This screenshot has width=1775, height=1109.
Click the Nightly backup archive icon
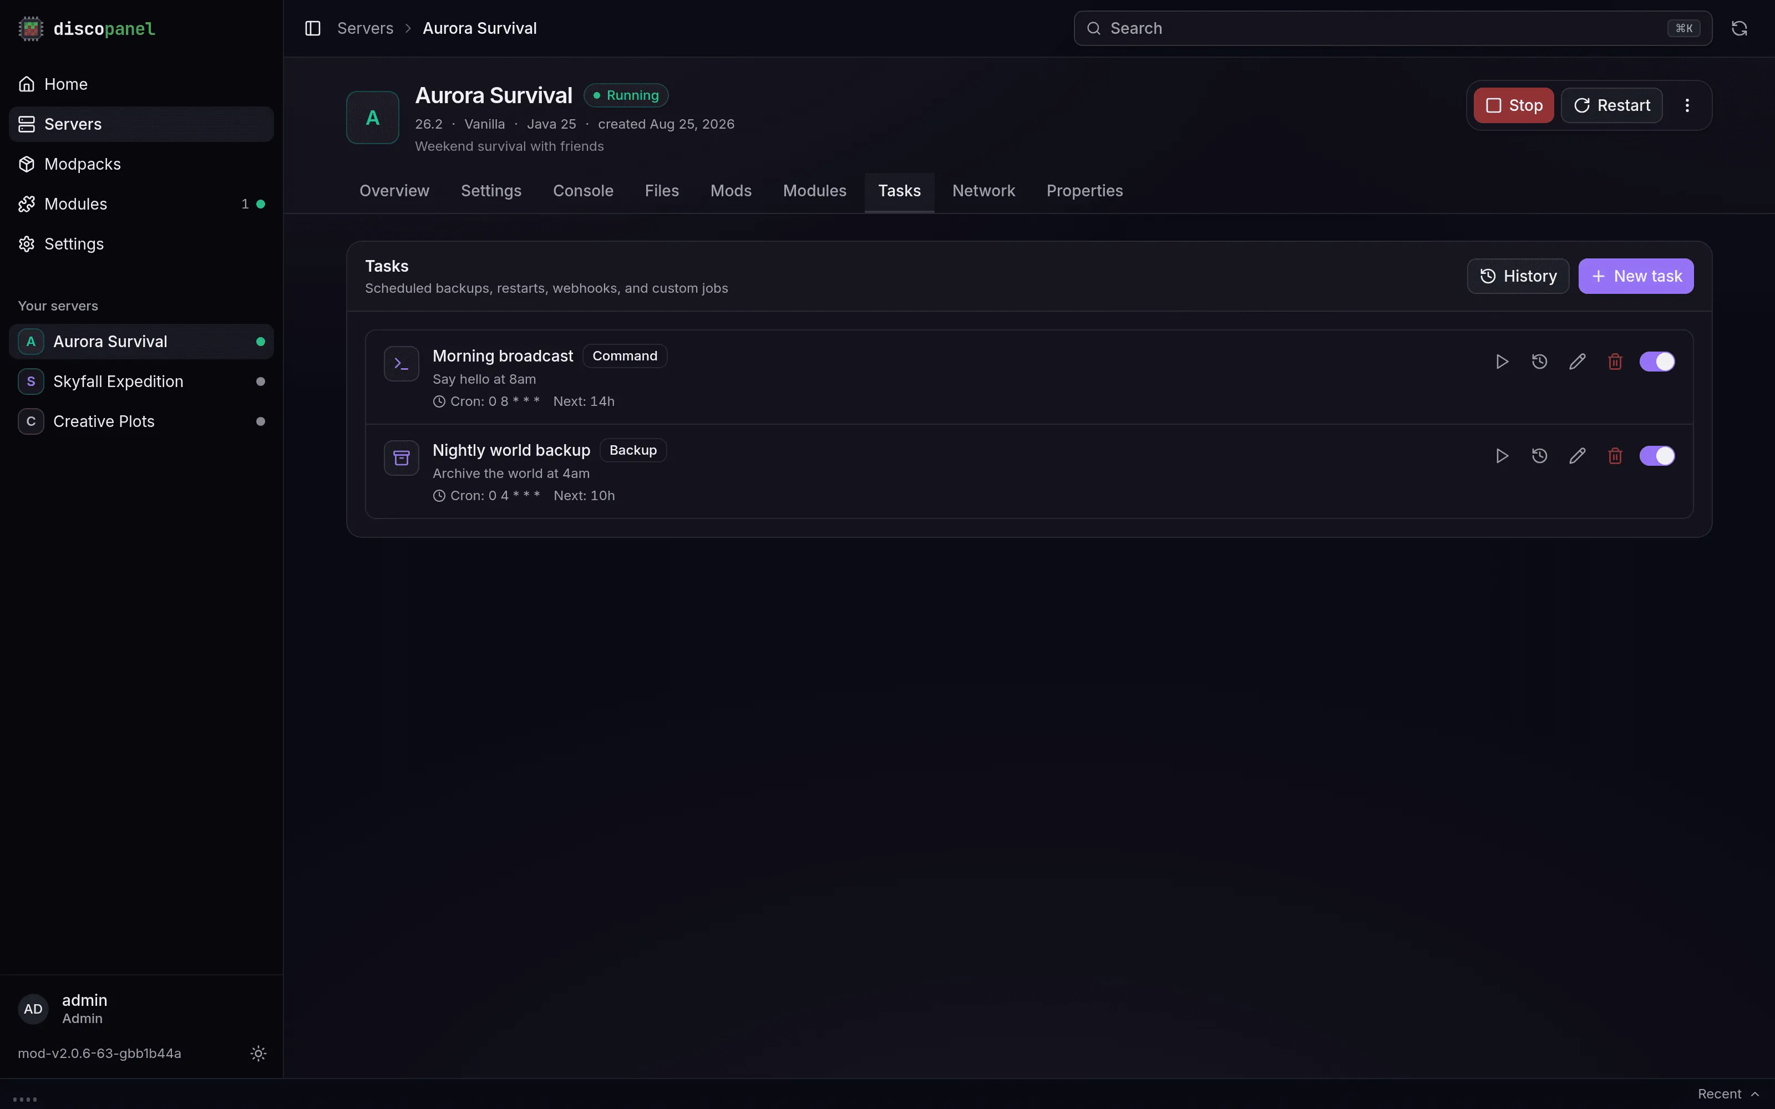(x=401, y=459)
